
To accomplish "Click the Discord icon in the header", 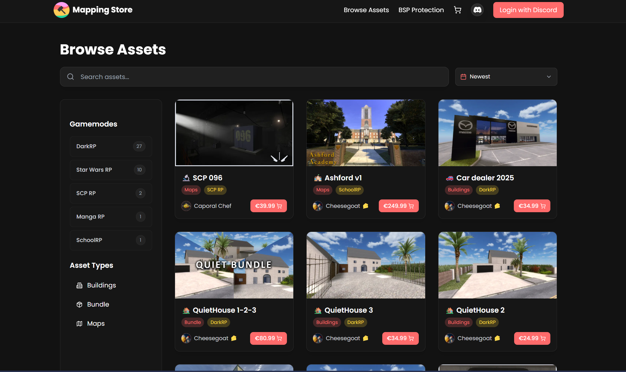I will click(x=477, y=10).
